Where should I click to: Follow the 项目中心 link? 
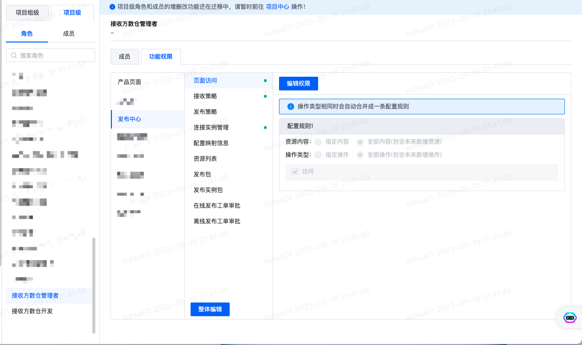coord(277,7)
